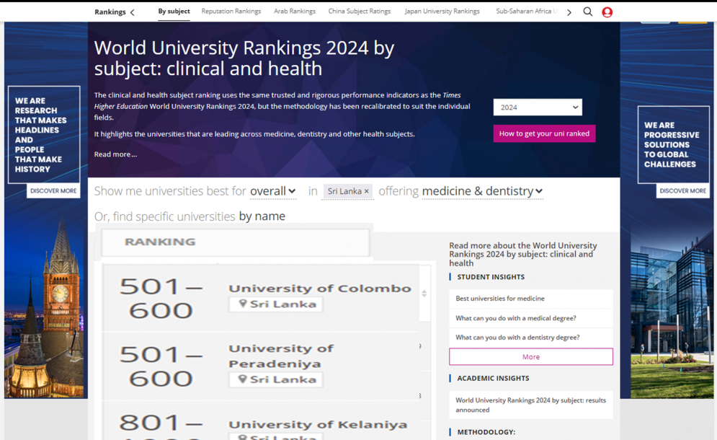The image size is (717, 440).
Task: Click the METHODOLOGY: heading
Action: (486, 432)
